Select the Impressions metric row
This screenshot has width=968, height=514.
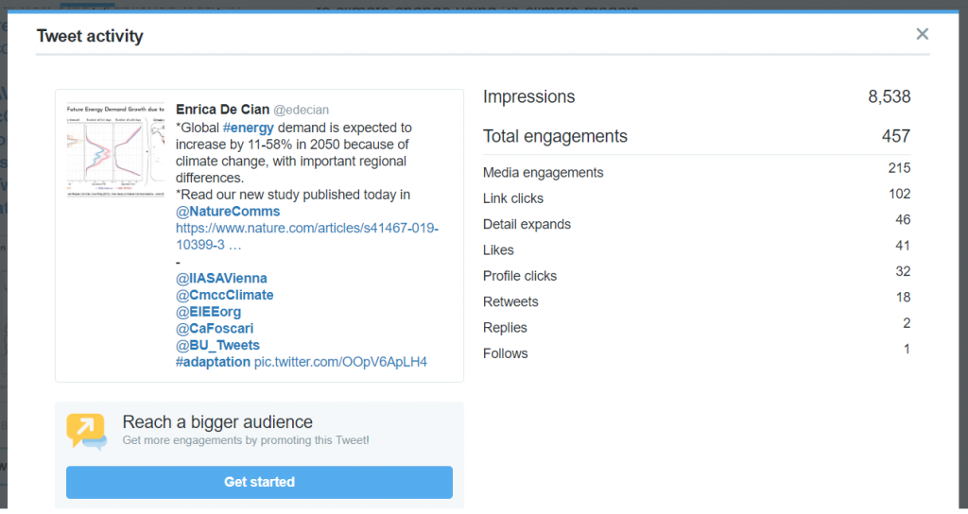[x=697, y=97]
